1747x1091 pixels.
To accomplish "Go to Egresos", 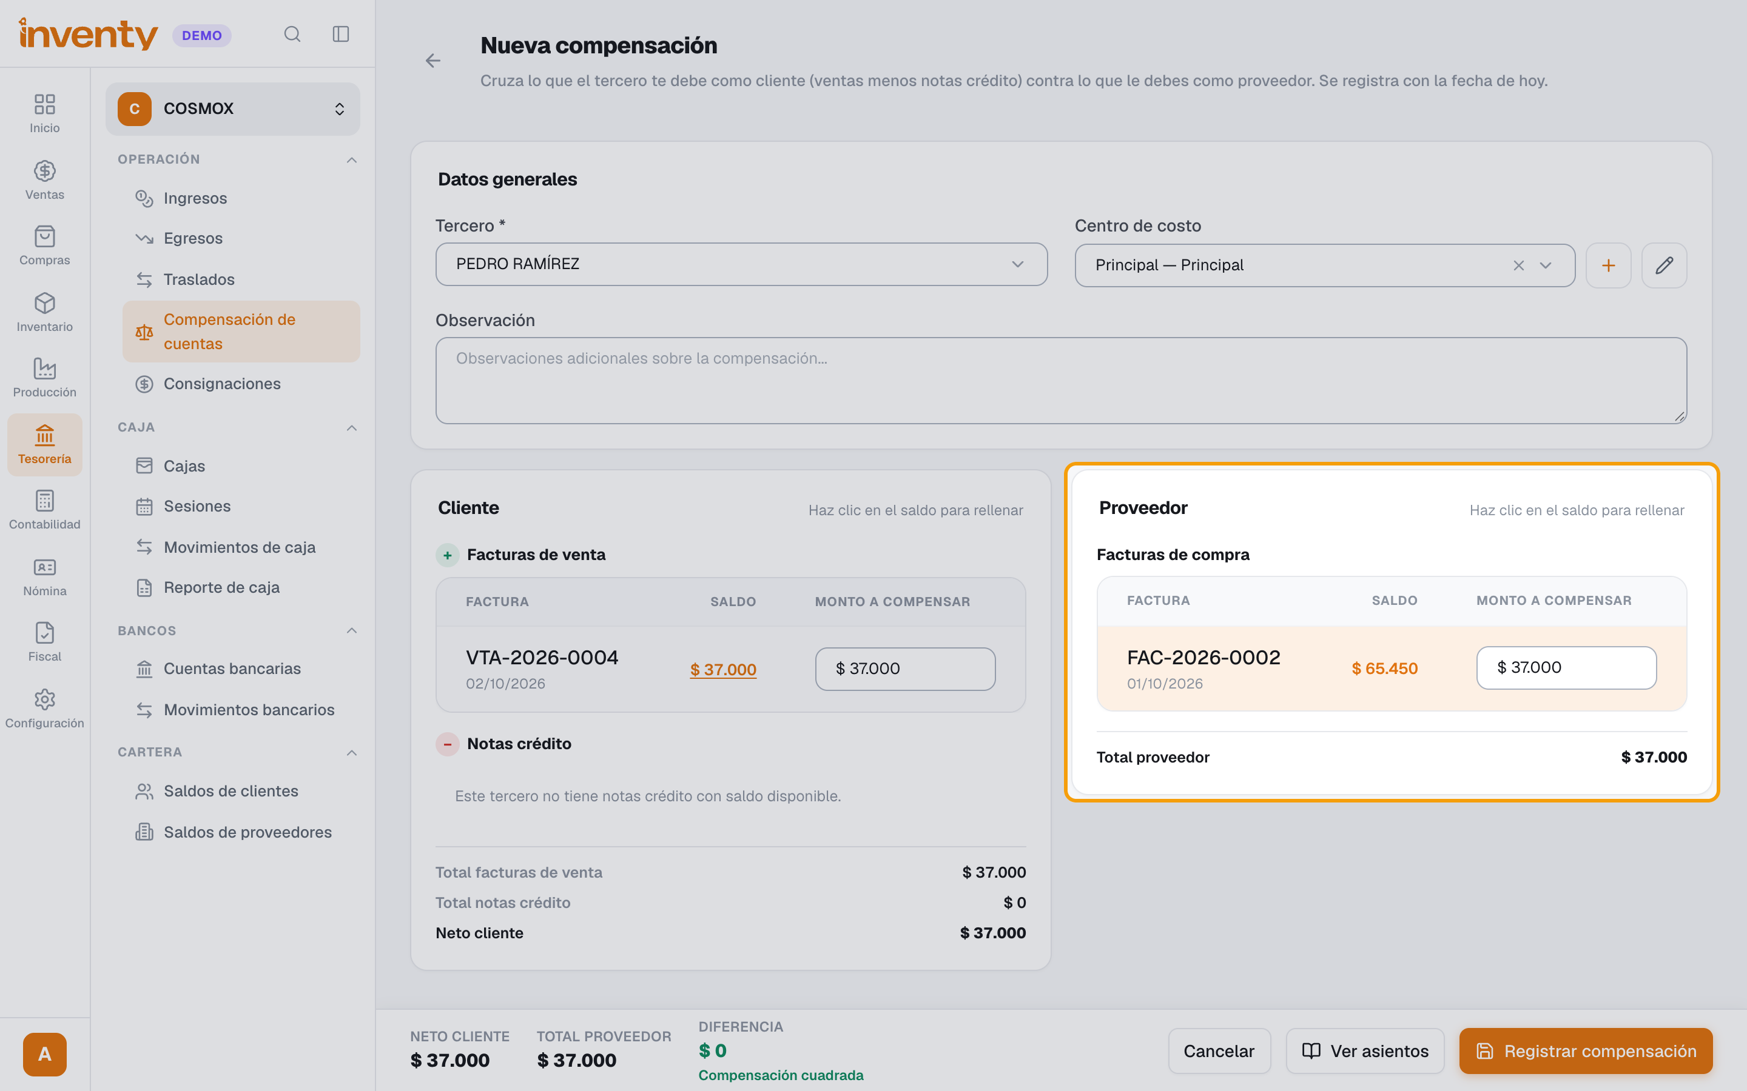I will [241, 239].
